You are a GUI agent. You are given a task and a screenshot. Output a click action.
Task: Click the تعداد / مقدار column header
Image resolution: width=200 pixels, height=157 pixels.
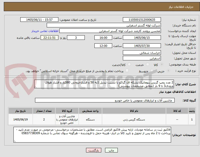[44, 111]
